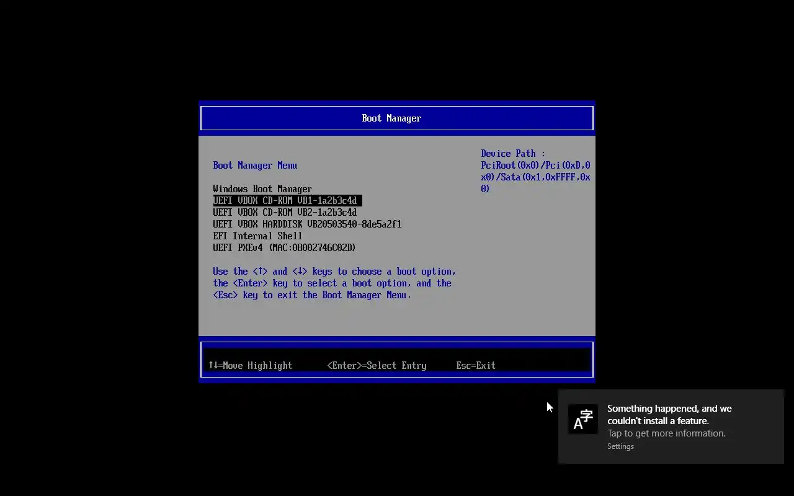Click the boot option usage instructions text
The width and height of the screenshot is (794, 496).
(x=334, y=283)
